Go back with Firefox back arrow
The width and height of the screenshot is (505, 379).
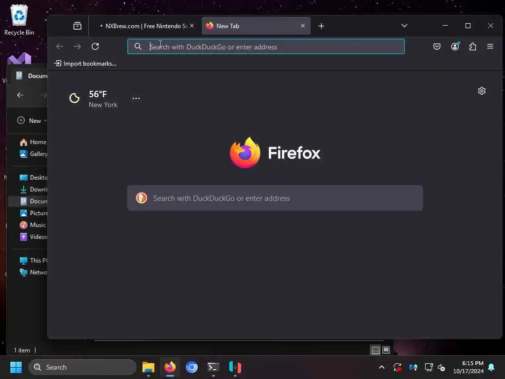60,46
